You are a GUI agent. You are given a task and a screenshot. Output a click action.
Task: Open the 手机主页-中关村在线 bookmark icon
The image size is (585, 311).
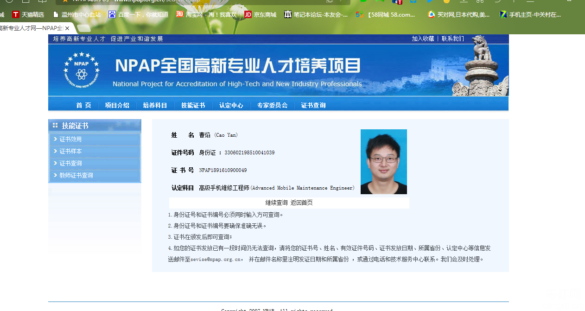click(x=503, y=14)
